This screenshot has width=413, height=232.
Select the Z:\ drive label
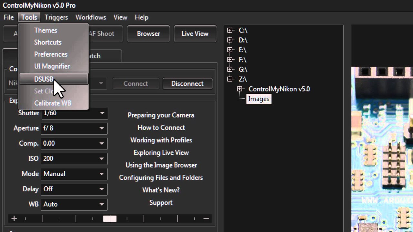click(243, 79)
